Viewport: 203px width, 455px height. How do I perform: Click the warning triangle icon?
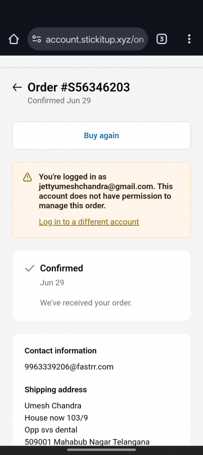click(27, 177)
